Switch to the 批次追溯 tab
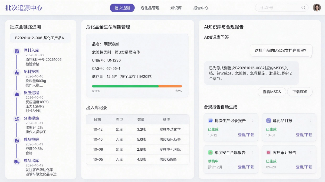 tap(122, 8)
